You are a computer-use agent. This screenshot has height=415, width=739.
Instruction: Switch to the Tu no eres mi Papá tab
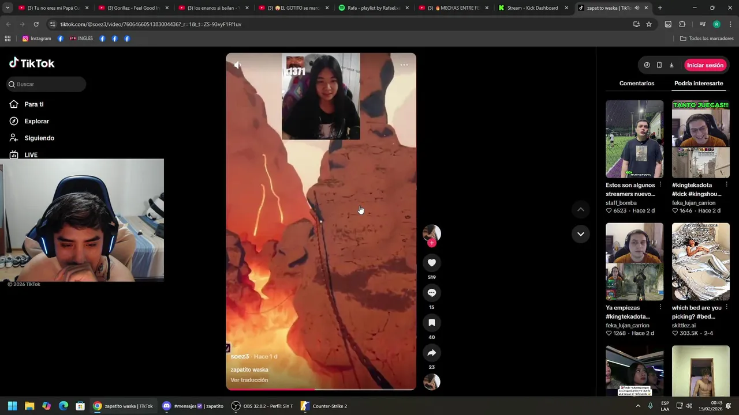coord(53,8)
